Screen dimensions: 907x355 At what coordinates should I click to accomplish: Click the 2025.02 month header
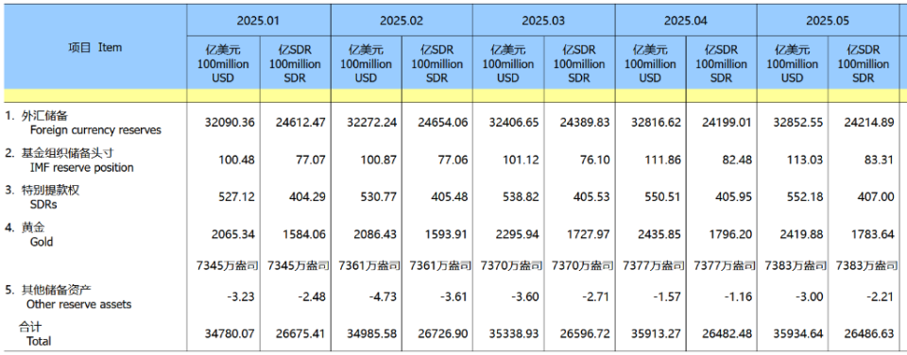(x=402, y=21)
